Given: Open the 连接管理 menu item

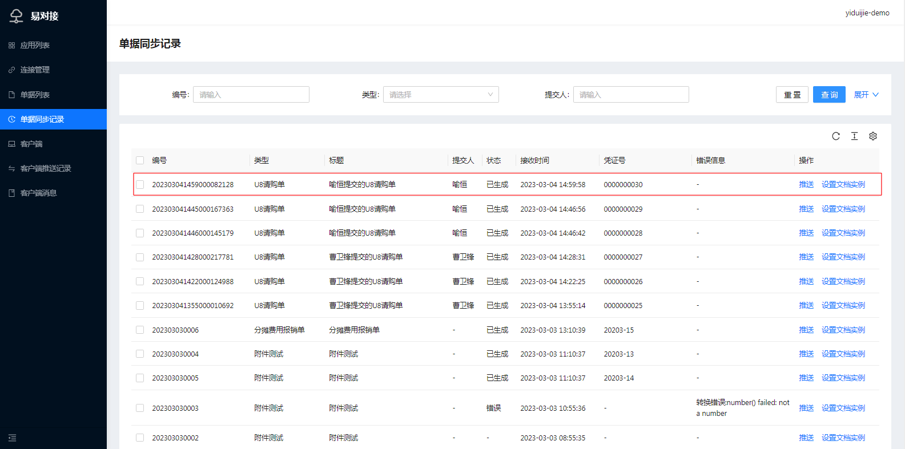Looking at the screenshot, I should click(x=53, y=70).
